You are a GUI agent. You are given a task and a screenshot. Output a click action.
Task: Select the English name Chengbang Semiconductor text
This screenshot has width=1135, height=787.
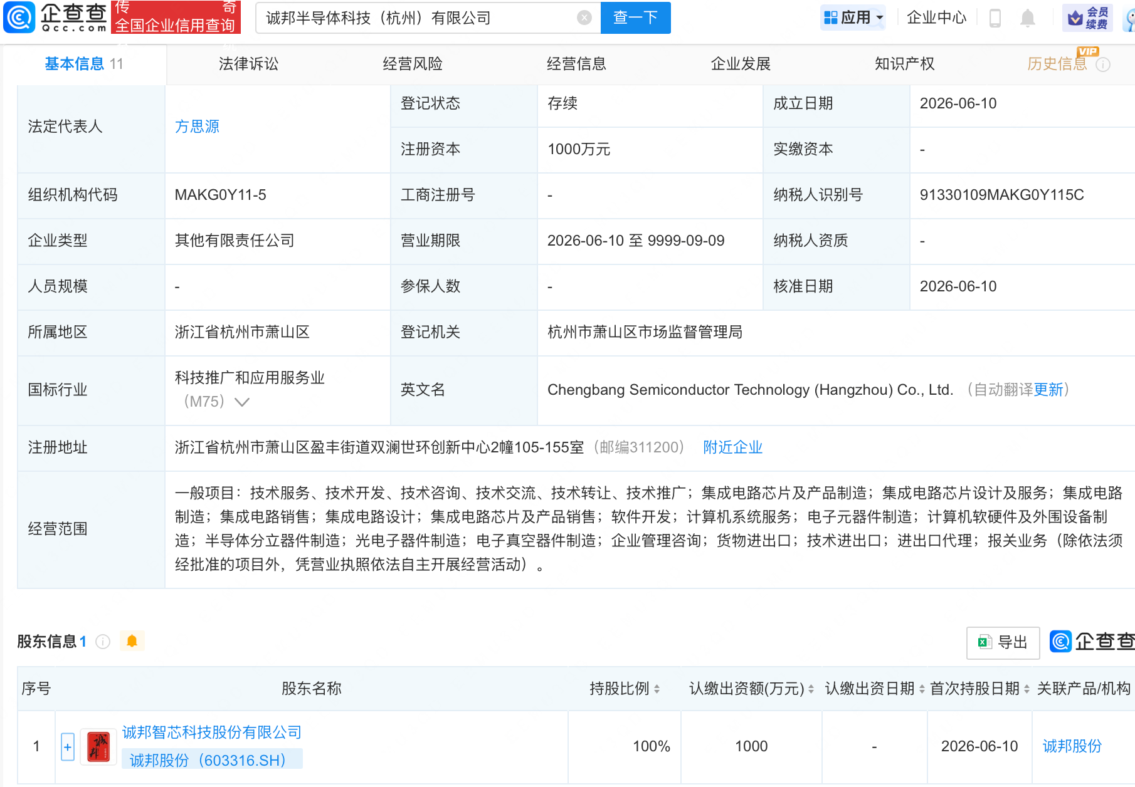coord(750,390)
